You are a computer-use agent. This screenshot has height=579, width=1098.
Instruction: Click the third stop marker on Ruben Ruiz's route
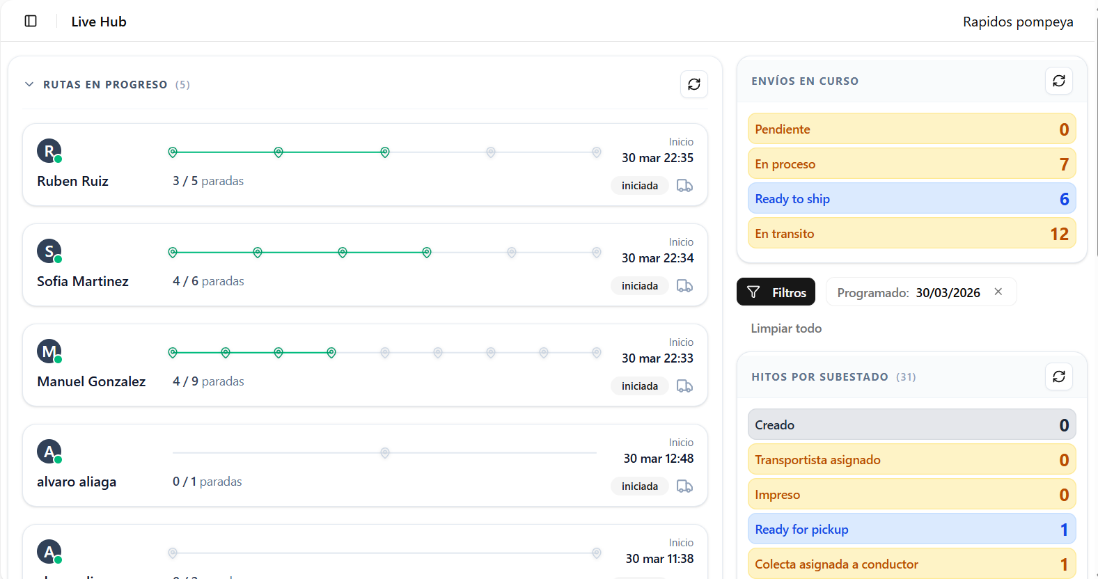384,152
